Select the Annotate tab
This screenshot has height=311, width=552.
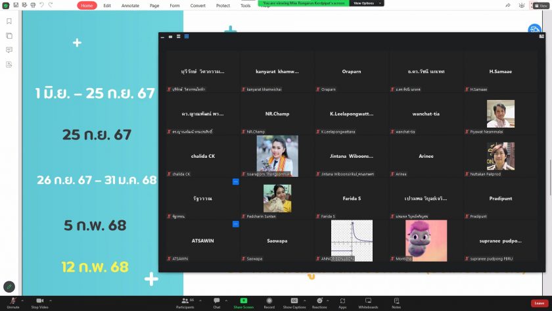(x=129, y=5)
